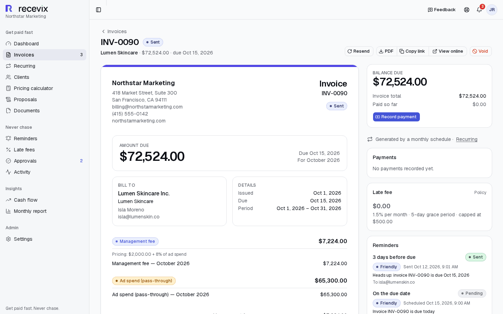Viewport: 503px width, 314px height.
Task: Select Invoices in the sidebar navigation
Action: (44, 55)
